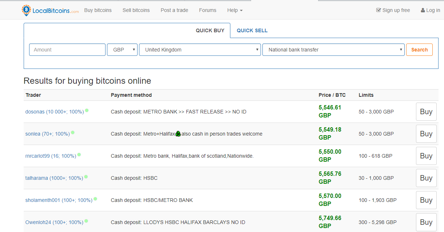The width and height of the screenshot is (444, 232).
Task: Click the user icon beside Log in
Action: tap(423, 10)
